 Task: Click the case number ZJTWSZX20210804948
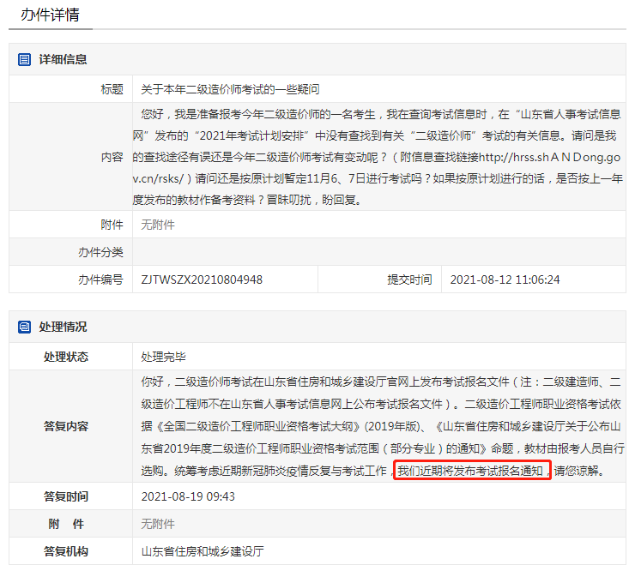[202, 279]
